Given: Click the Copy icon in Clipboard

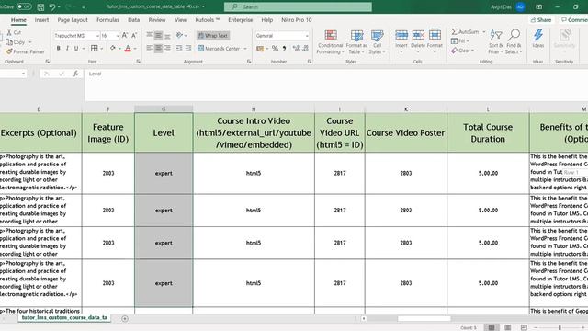Looking at the screenshot, I should (9, 42).
